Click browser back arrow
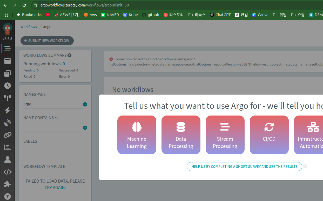Screen dimensions: 323x201 pyautogui.click(x=5, y=5)
